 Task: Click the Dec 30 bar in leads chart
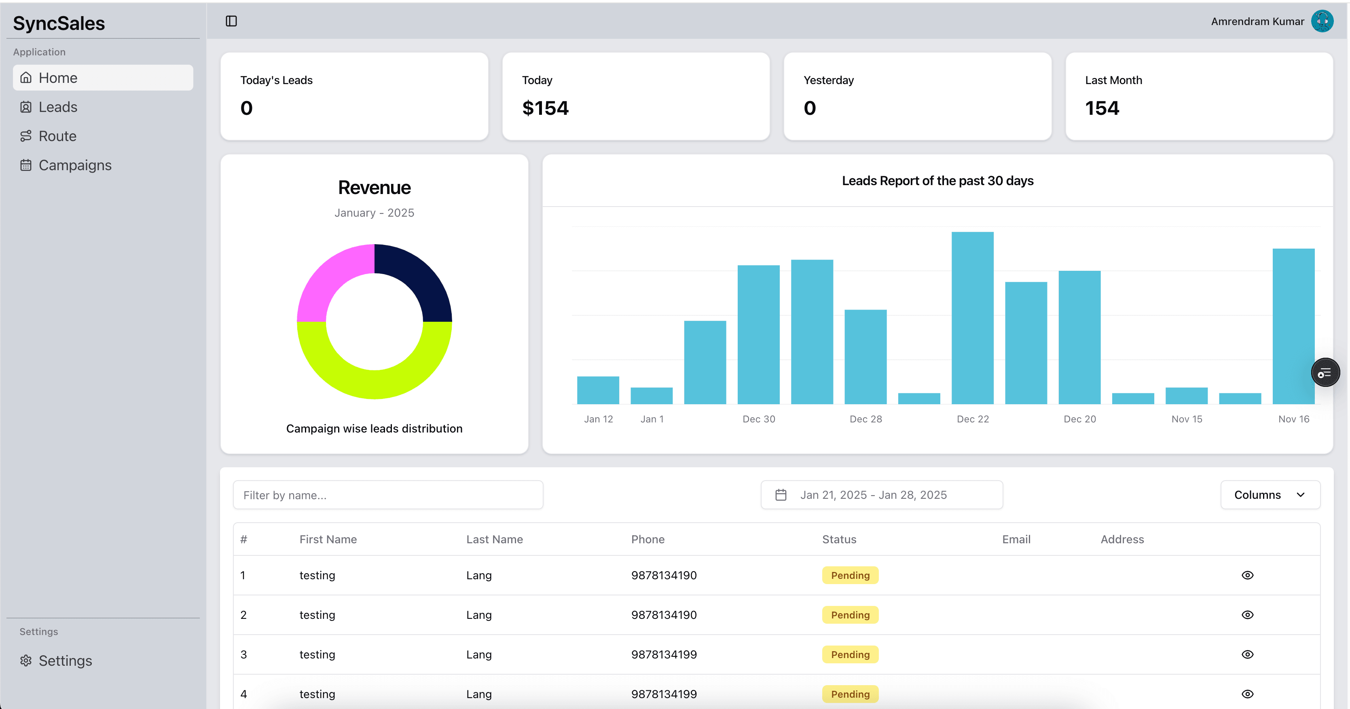(758, 335)
